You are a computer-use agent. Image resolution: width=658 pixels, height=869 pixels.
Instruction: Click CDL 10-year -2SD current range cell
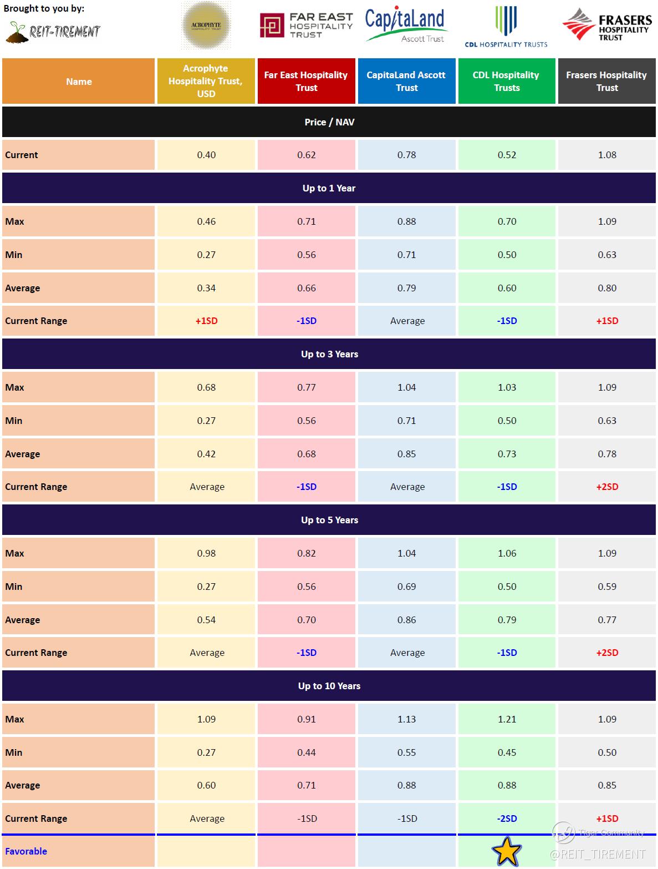(x=507, y=819)
